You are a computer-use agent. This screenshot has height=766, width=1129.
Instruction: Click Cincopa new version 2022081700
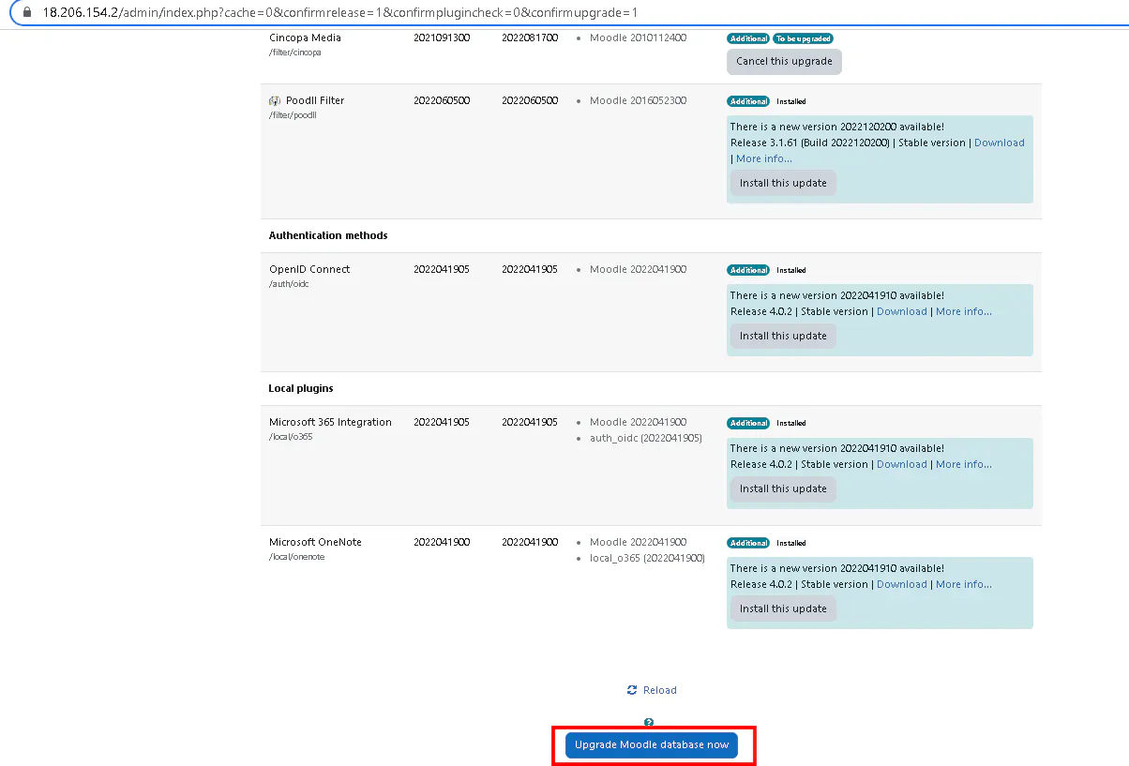pos(530,38)
